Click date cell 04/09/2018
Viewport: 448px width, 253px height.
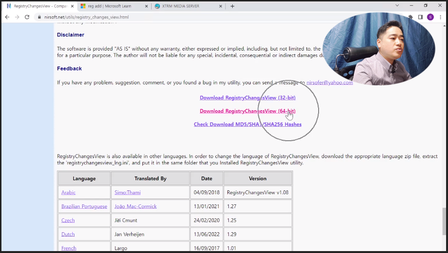[x=207, y=193]
